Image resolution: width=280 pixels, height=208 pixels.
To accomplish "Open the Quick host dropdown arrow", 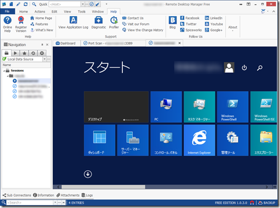I will tap(83, 4).
